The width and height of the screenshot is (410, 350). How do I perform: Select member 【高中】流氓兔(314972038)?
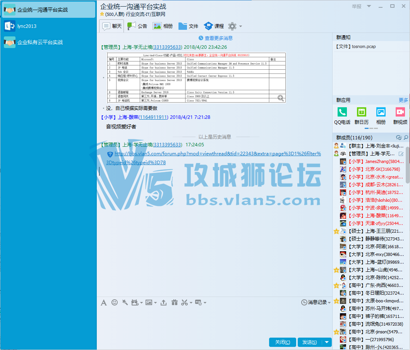pos(372,324)
